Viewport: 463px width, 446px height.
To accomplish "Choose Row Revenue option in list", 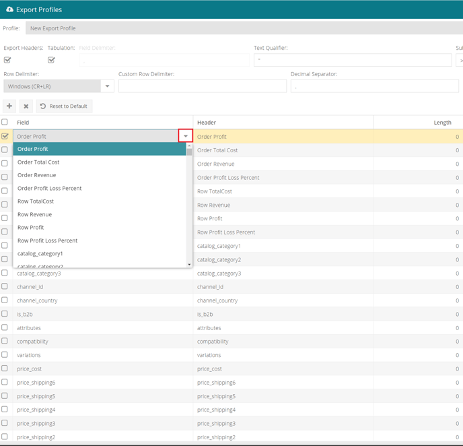I will coord(100,214).
